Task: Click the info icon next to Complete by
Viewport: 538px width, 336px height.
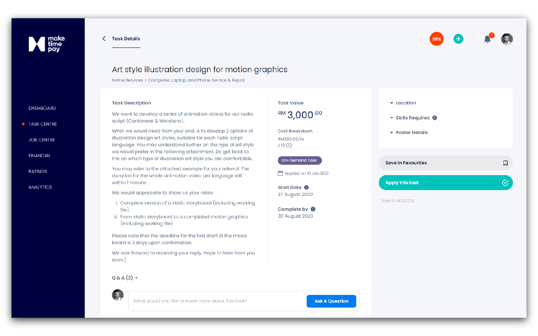Action: coord(313,209)
